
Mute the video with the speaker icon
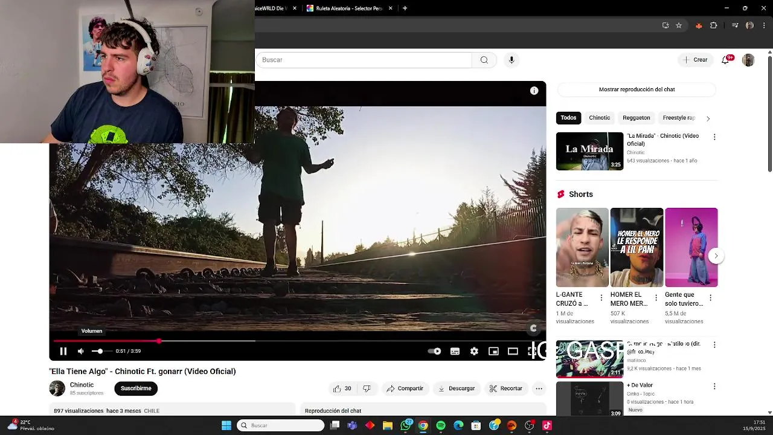81,351
